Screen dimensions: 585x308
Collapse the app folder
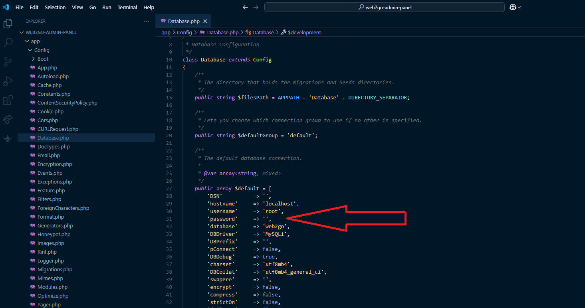pyautogui.click(x=35, y=41)
